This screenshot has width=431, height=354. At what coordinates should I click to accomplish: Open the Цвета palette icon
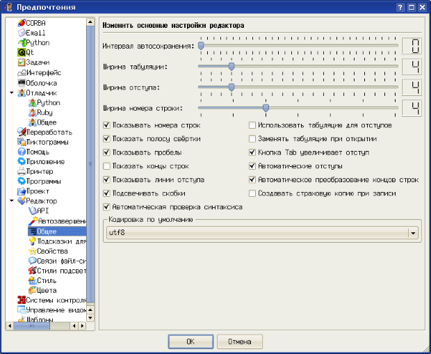click(x=33, y=291)
